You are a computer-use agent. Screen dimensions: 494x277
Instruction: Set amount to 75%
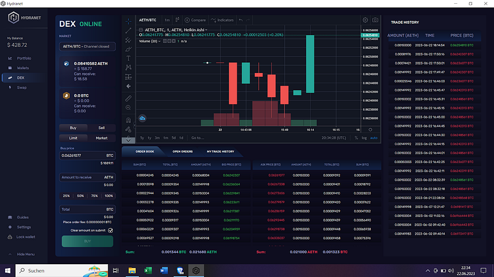click(94, 196)
